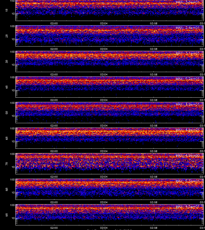
Task: Click the 02:04 tick label below panel 3R
Action: pos(104,75)
